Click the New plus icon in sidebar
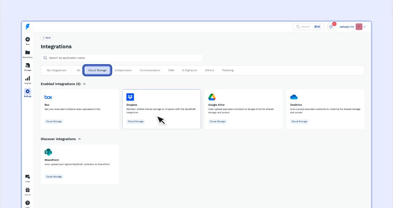Viewport: 393px width, 208px height. pos(28,40)
